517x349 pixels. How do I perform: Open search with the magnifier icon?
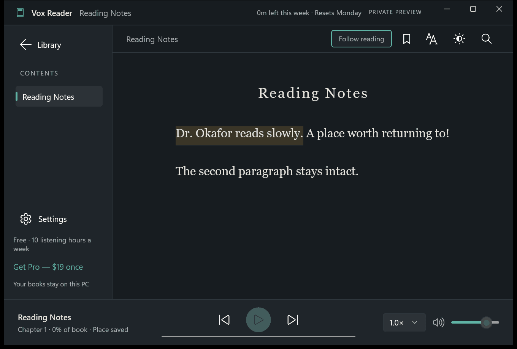pos(487,39)
